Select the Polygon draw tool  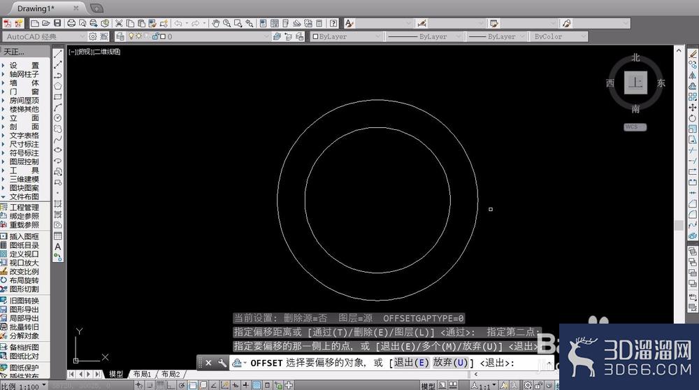[58, 86]
